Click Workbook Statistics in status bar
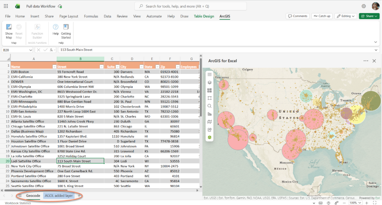Image resolution: width=382 pixels, height=205 pixels. coord(18,203)
